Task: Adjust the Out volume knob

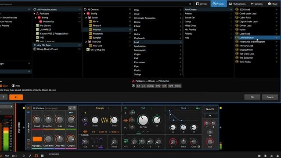Action: [x=210, y=142]
